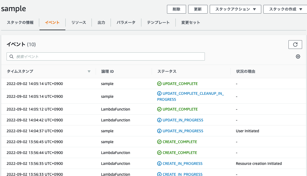Click CREATE_COMPLETE status for LambdaFunction

(180, 153)
